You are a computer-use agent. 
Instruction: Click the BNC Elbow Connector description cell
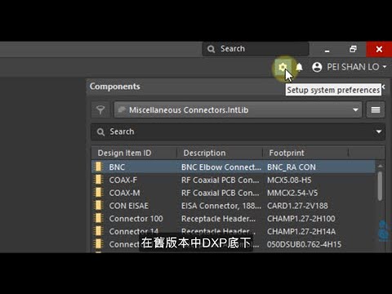[221, 167]
